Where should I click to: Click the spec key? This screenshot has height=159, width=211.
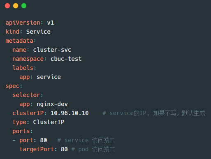(x=12, y=86)
